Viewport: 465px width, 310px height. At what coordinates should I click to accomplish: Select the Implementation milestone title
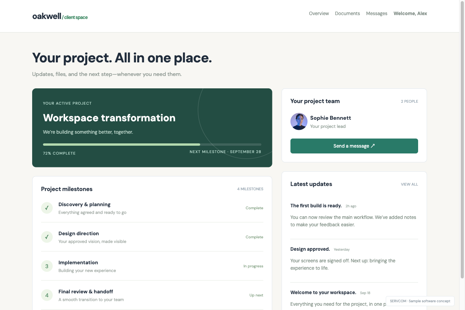(78, 263)
